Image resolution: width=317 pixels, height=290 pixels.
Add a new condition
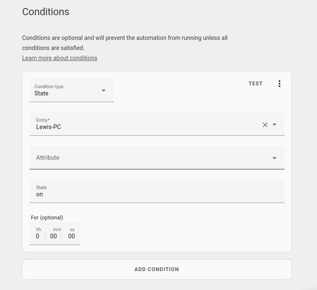tap(157, 269)
